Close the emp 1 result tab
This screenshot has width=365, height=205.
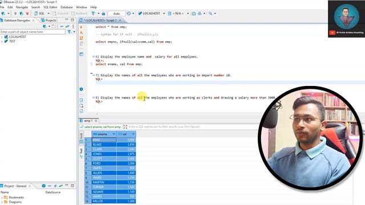96,121
